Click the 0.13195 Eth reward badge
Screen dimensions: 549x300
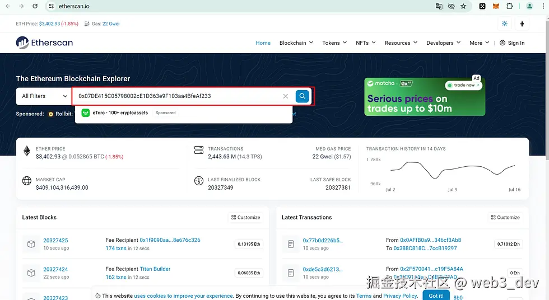(x=249, y=244)
